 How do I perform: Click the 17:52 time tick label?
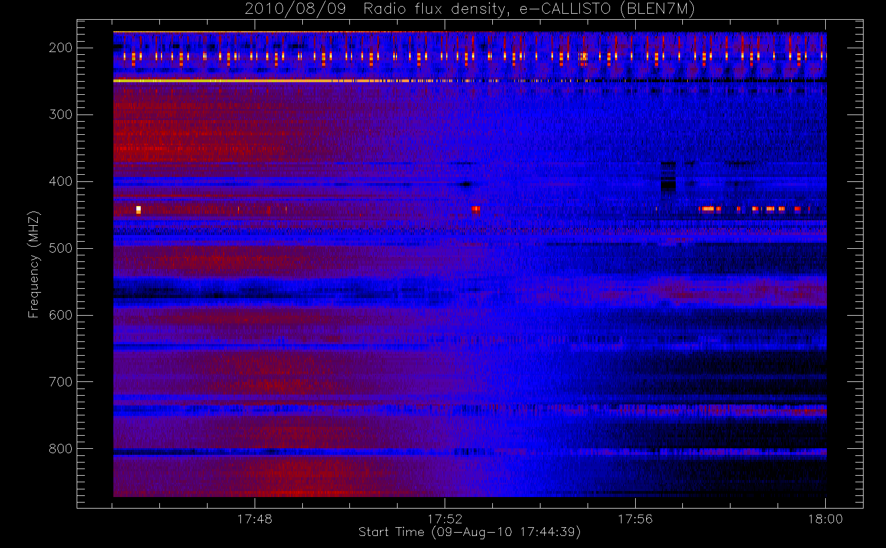click(445, 519)
